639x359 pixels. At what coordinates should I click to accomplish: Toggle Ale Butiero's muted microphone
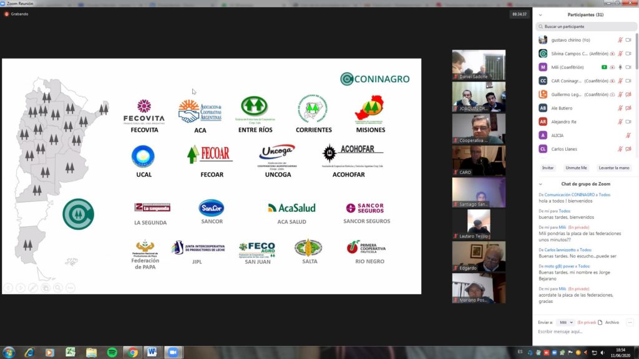pos(620,108)
